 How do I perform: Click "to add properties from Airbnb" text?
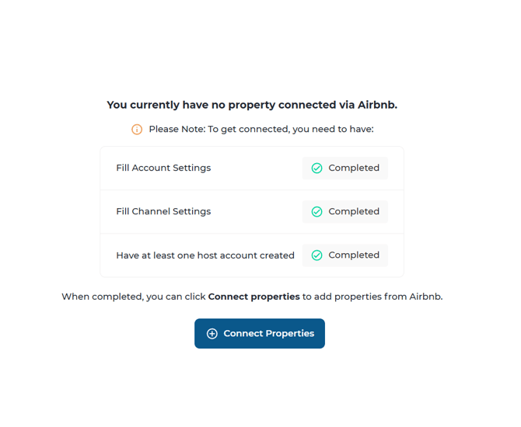[372, 297]
